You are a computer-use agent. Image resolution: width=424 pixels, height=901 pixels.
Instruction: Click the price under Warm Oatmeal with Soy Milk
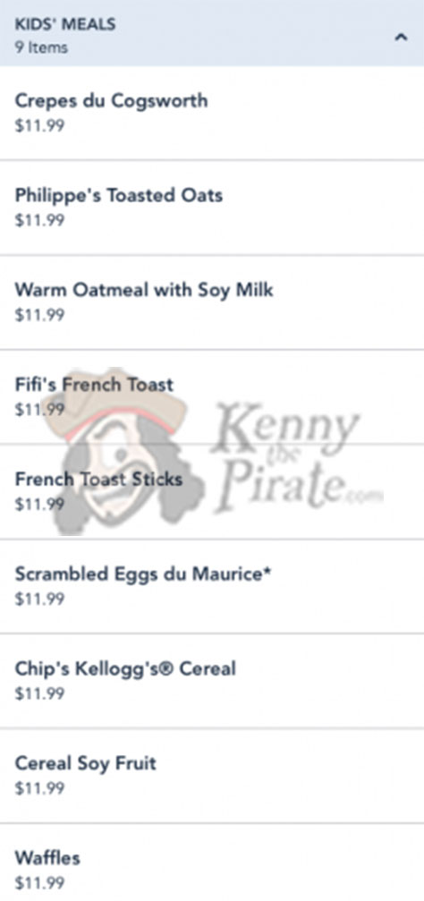(39, 315)
